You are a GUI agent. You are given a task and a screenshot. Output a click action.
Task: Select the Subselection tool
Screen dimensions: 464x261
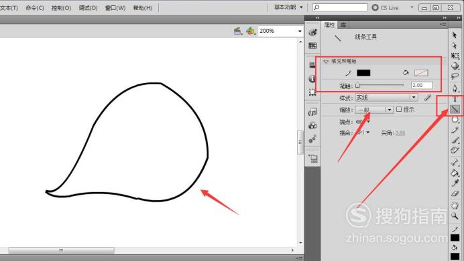pyautogui.click(x=455, y=46)
